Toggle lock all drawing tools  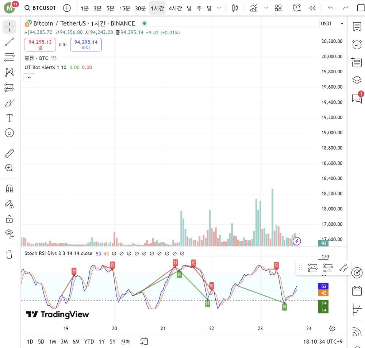pos(9,219)
